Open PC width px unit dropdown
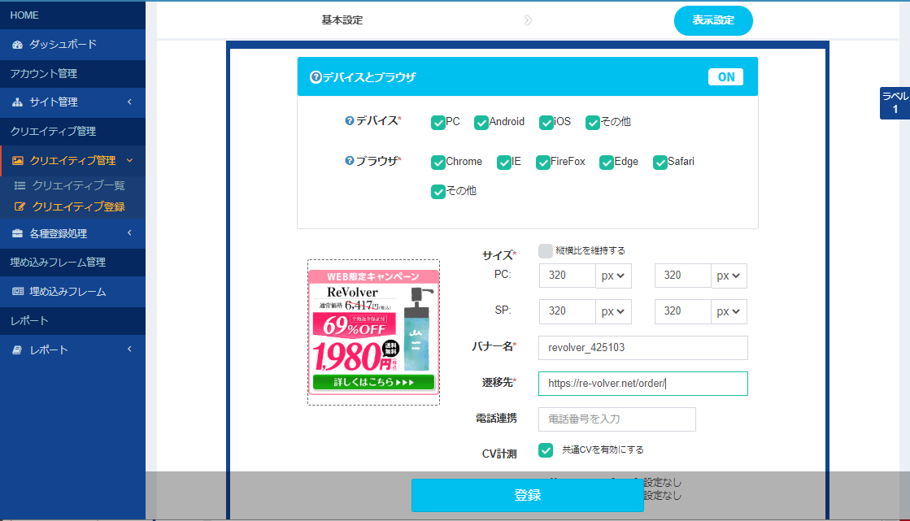Screen dimensions: 910x521 tap(613, 276)
